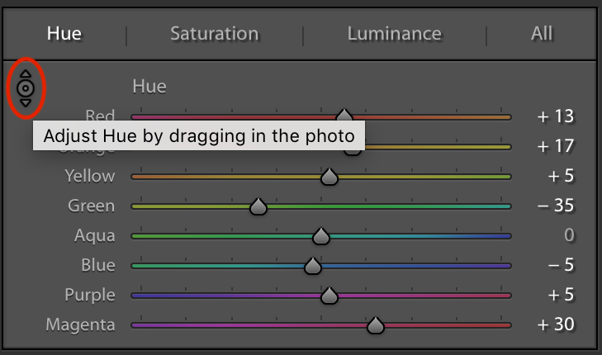Viewport: 602px width, 355px height.
Task: Click the Aqua hue value field 0
Action: (x=568, y=236)
